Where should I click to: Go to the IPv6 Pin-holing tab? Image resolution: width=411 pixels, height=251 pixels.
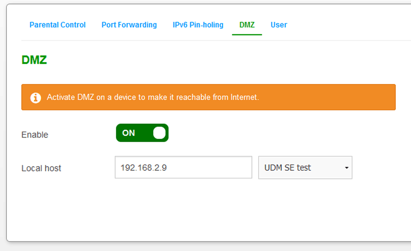pyautogui.click(x=198, y=25)
